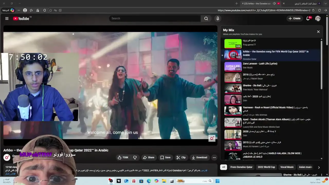Viewport: 329px width, 185px height.
Task: Open Ayed - Teabet Akzeb playlist item
Action: click(x=271, y=123)
